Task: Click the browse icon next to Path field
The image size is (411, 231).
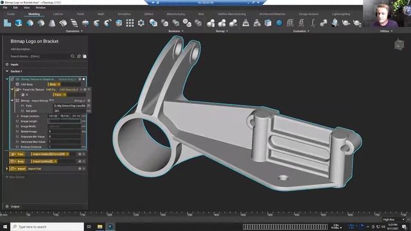Action: tap(89, 105)
